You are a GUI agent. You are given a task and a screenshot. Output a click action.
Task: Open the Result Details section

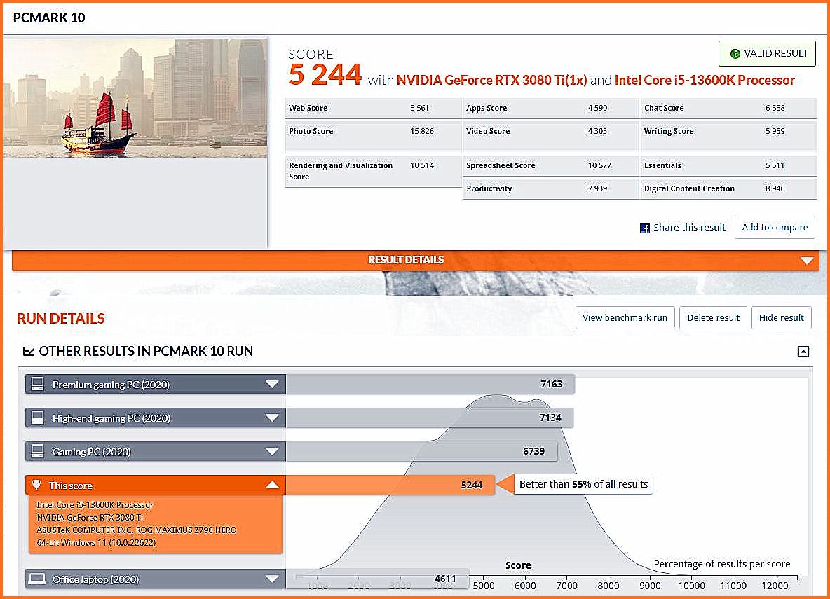416,261
